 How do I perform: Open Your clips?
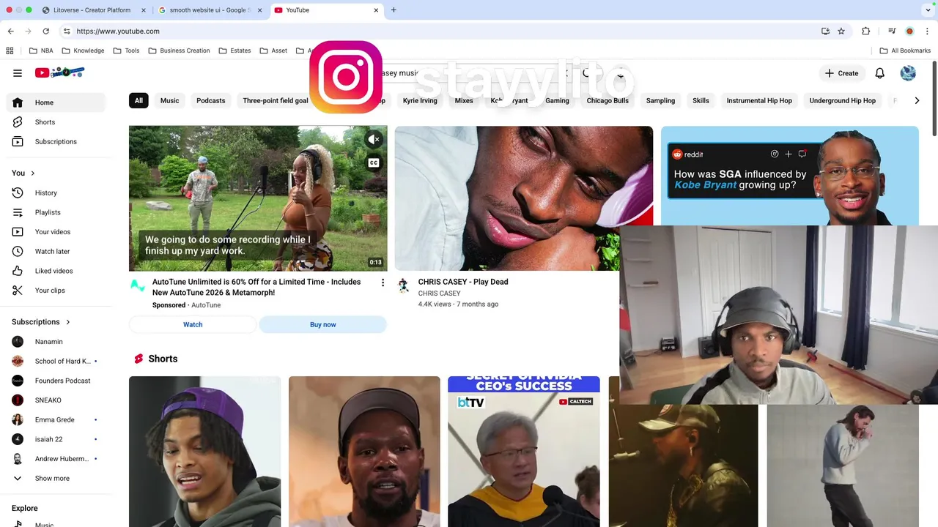pos(56,291)
